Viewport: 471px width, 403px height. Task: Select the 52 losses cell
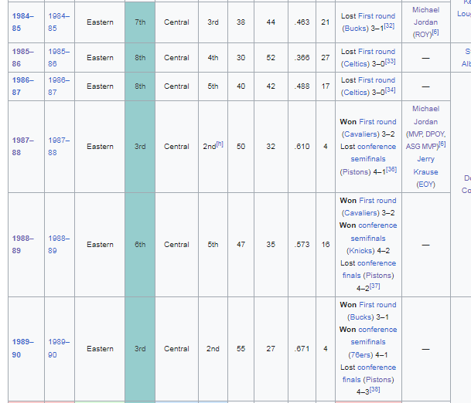(x=271, y=58)
